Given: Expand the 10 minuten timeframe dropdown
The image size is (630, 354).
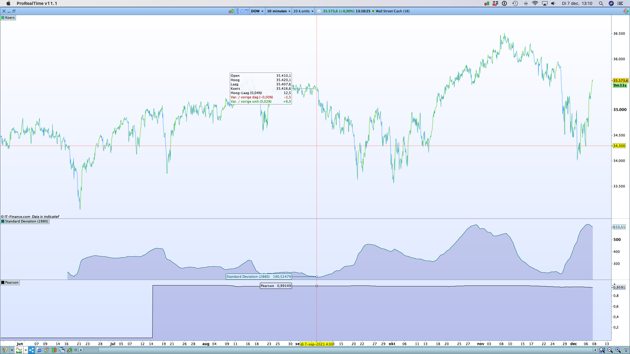Looking at the screenshot, I should tap(279, 11).
